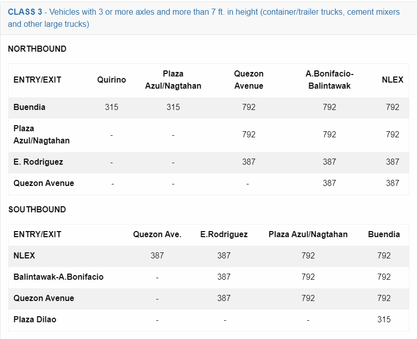The image size is (417, 339).
Task: Select the Southbound Quezon Ave. column header
Action: (157, 234)
